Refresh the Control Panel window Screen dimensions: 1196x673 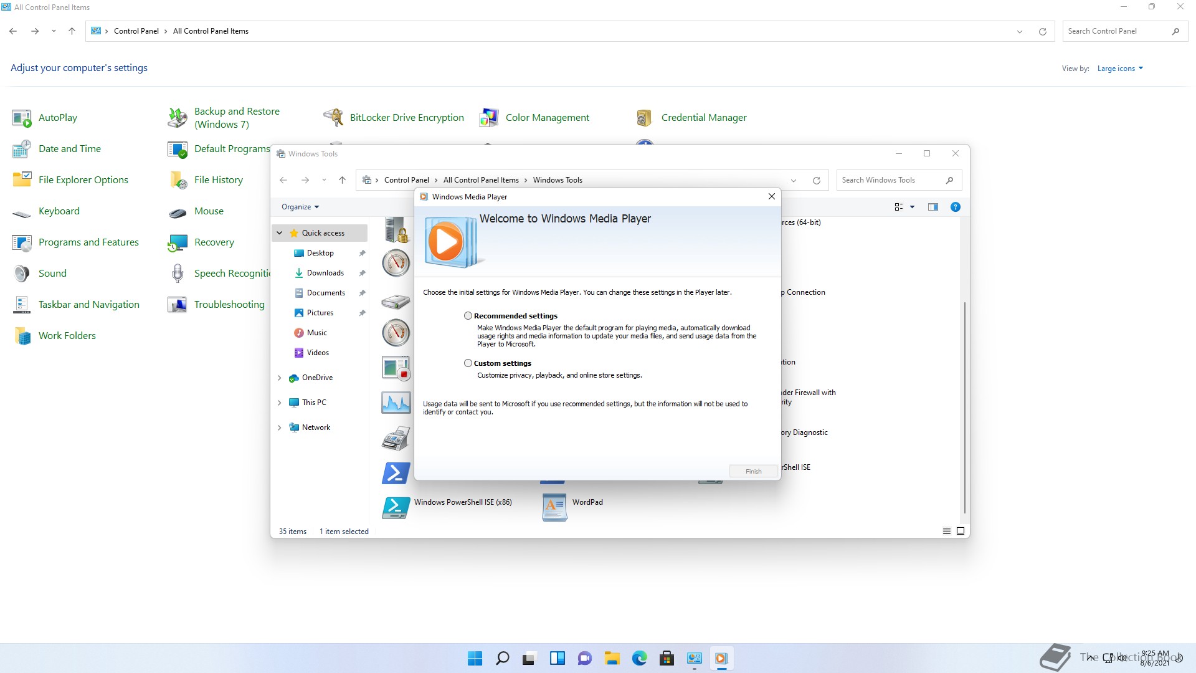(1042, 31)
